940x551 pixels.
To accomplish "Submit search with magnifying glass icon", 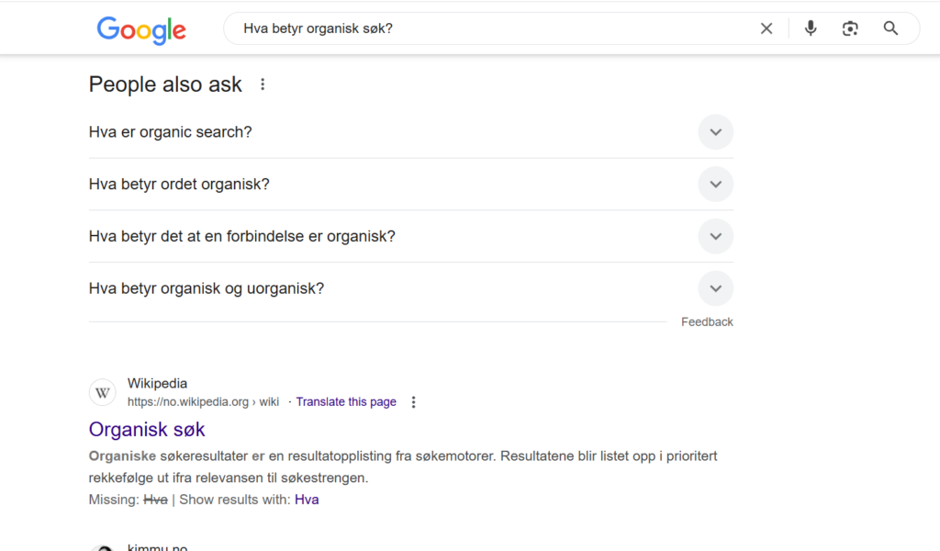I will click(890, 28).
